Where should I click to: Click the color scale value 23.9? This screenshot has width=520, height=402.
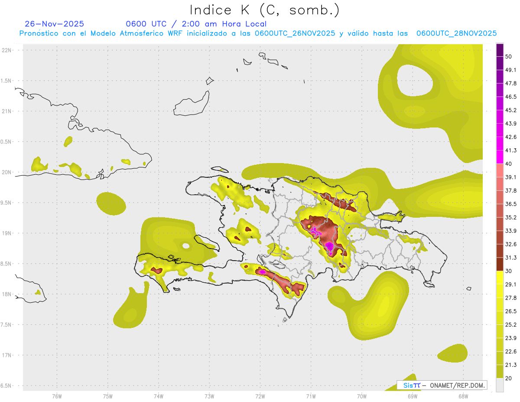(x=511, y=338)
